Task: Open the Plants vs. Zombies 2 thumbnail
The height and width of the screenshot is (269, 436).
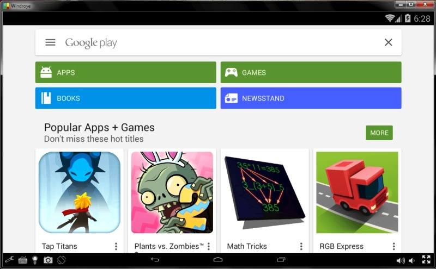Action: tap(172, 192)
